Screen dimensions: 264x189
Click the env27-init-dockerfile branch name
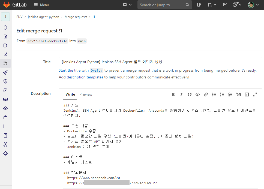click(x=47, y=41)
